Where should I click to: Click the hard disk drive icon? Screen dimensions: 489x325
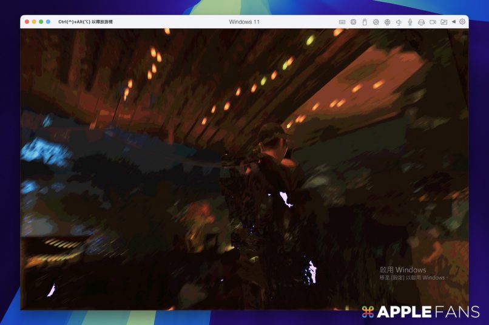tap(422, 22)
